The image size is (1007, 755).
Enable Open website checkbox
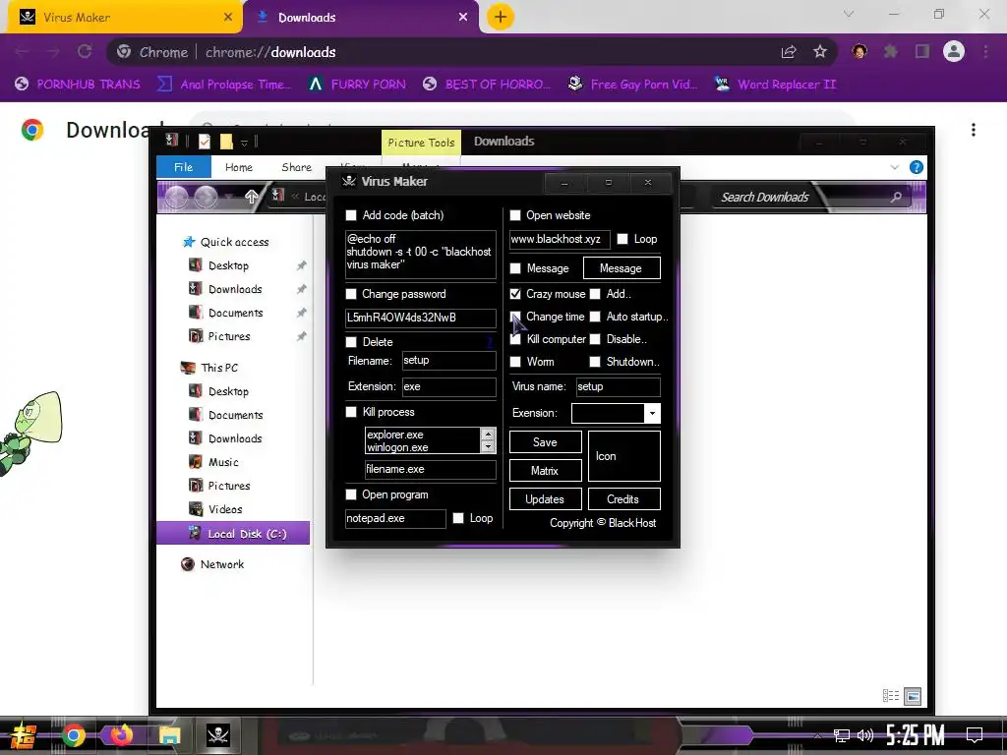(x=515, y=215)
